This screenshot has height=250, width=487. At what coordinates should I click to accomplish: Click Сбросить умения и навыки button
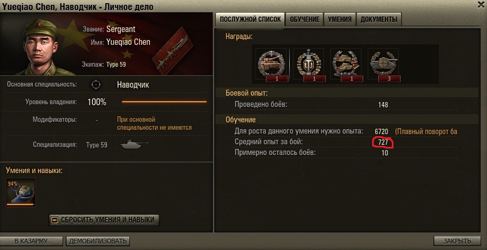point(104,220)
